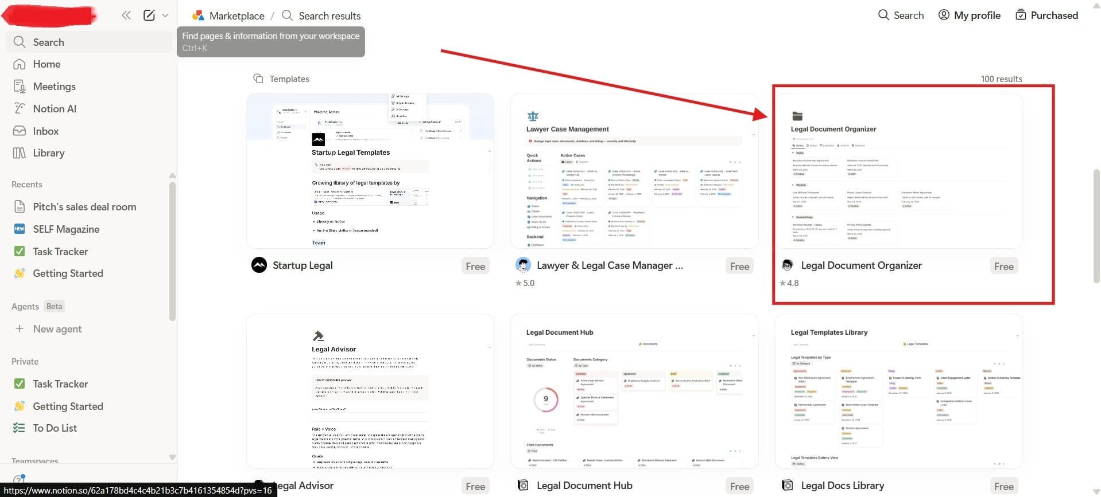Open My profile in the header

(970, 15)
